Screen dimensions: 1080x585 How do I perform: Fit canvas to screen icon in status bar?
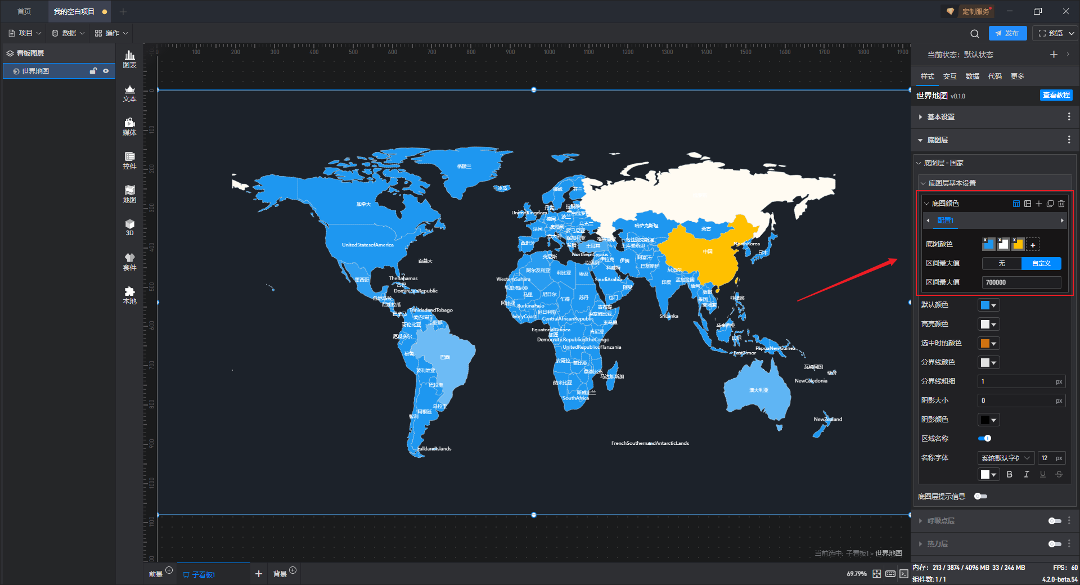(877, 574)
